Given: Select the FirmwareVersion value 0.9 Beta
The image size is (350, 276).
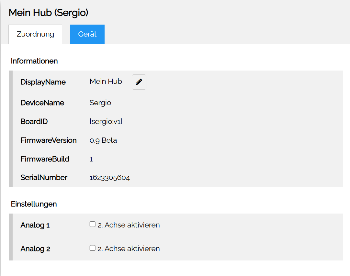Looking at the screenshot, I should (103, 140).
